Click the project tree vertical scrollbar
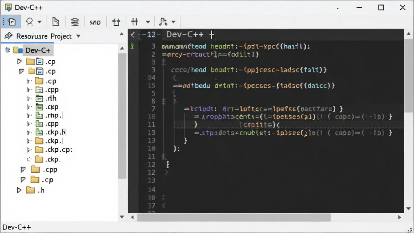The image size is (414, 233). click(x=122, y=116)
